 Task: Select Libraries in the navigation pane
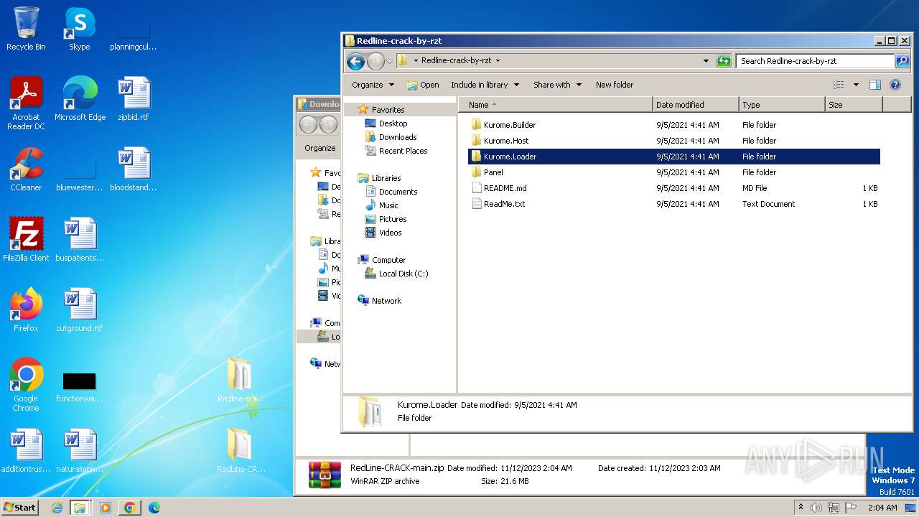pyautogui.click(x=386, y=178)
